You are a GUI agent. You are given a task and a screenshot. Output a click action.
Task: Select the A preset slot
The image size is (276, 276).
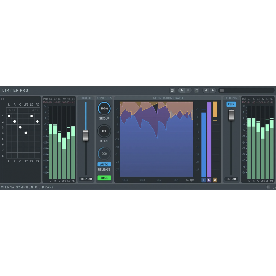(x=182, y=90)
